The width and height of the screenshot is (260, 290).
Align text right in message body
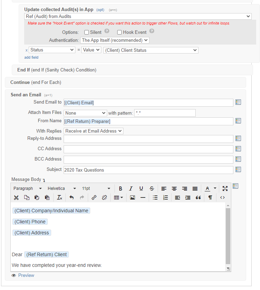tap(184, 188)
